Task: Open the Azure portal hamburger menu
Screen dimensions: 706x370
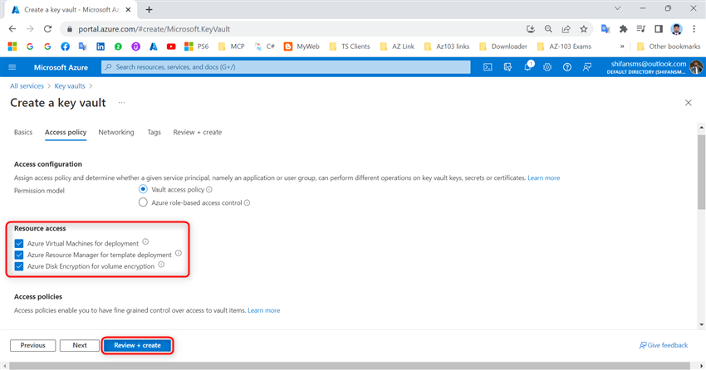Action: (12, 67)
